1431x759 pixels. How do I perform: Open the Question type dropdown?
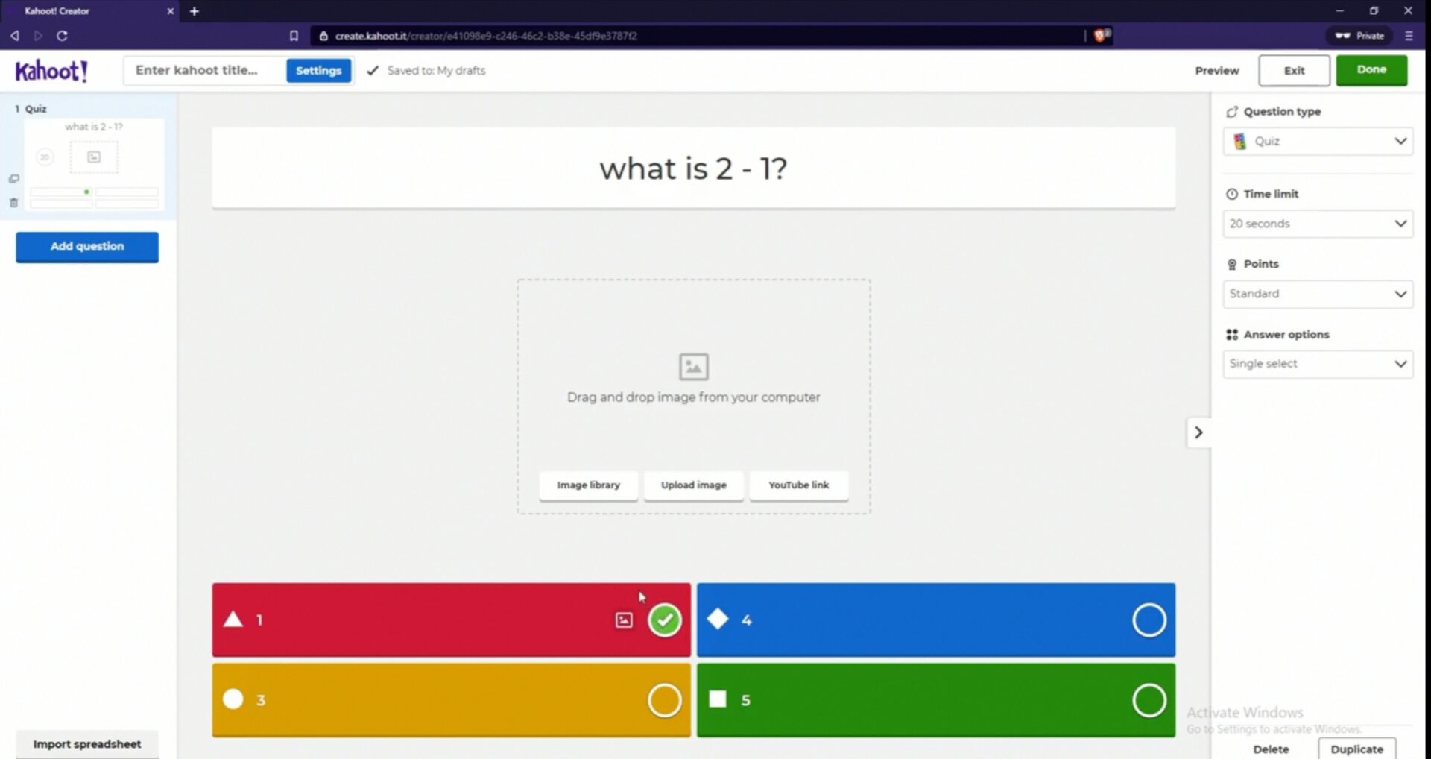pos(1317,142)
